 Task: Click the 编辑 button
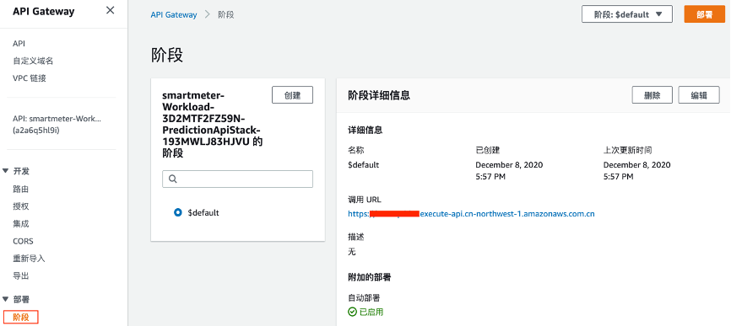click(x=699, y=95)
